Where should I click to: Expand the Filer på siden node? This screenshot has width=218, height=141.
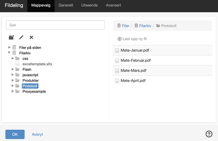tap(9, 47)
